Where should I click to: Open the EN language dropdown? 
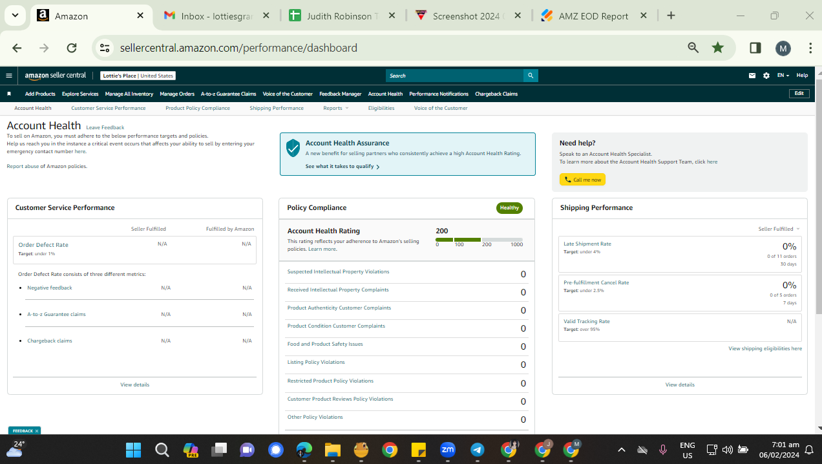coord(783,76)
